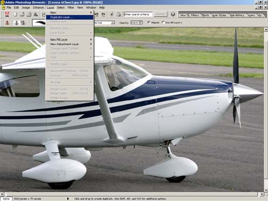
Task: Click the Search button
Action: (x=160, y=14)
